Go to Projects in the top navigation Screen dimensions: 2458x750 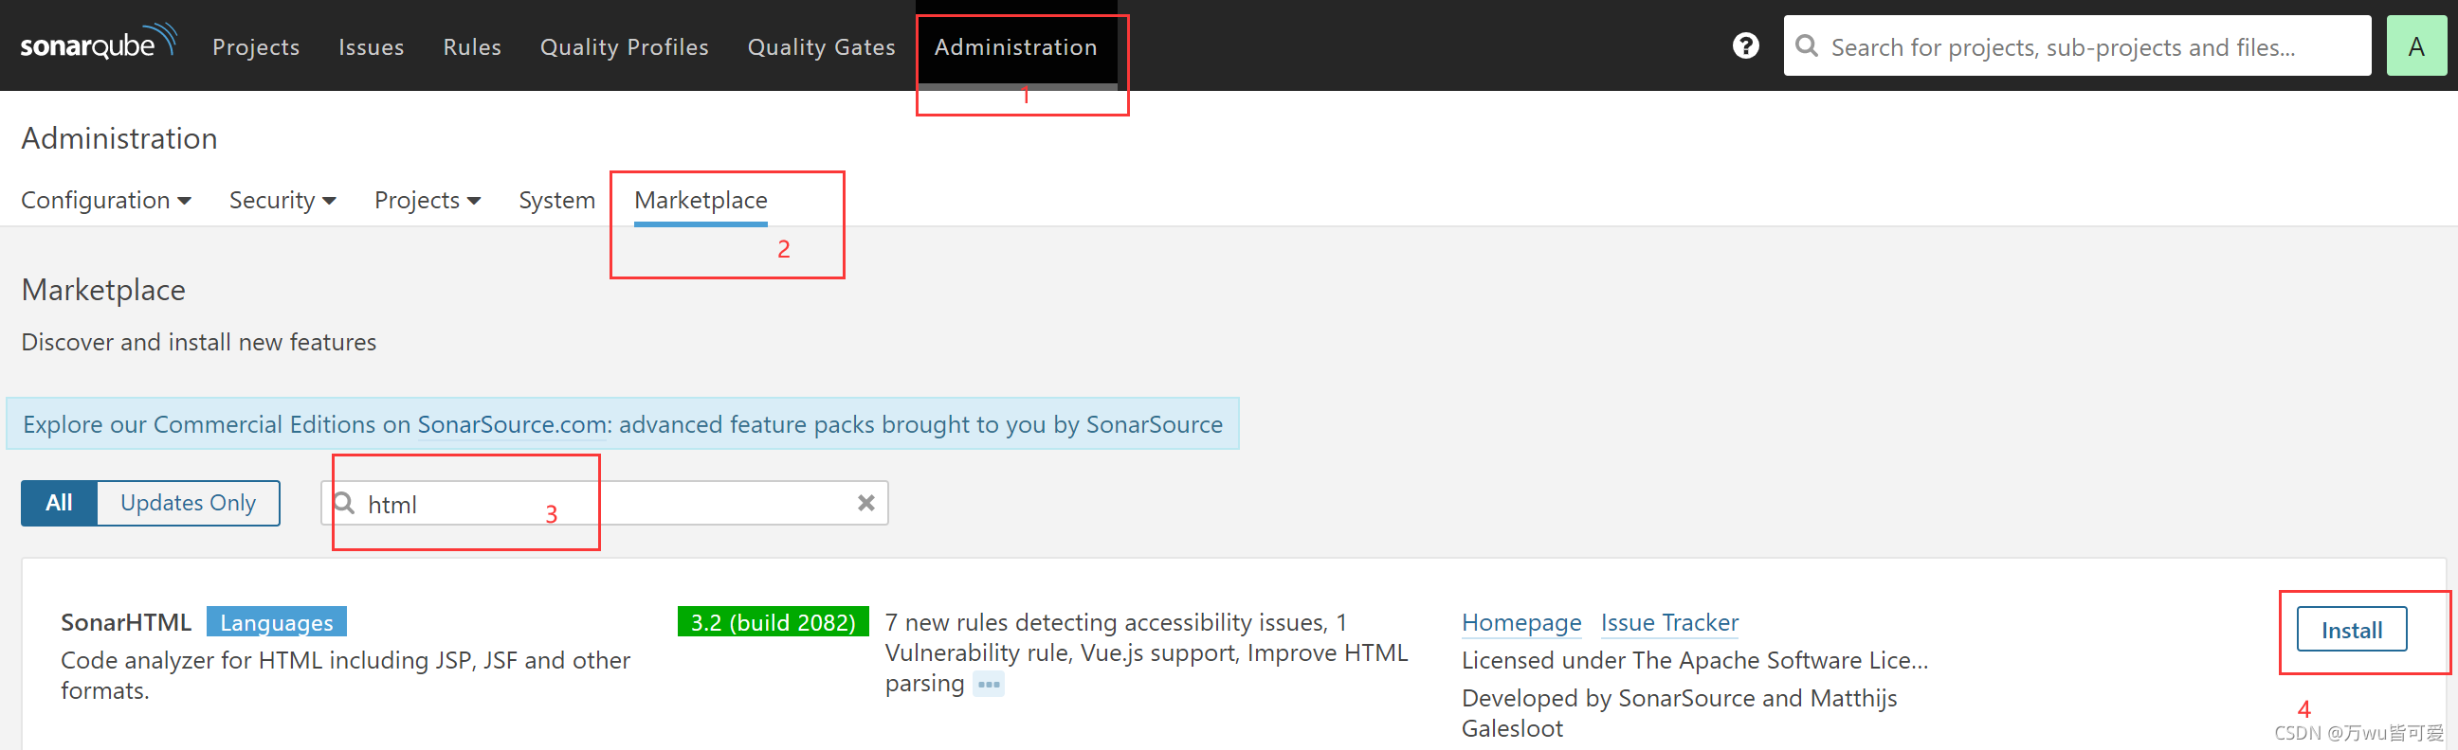pos(256,46)
